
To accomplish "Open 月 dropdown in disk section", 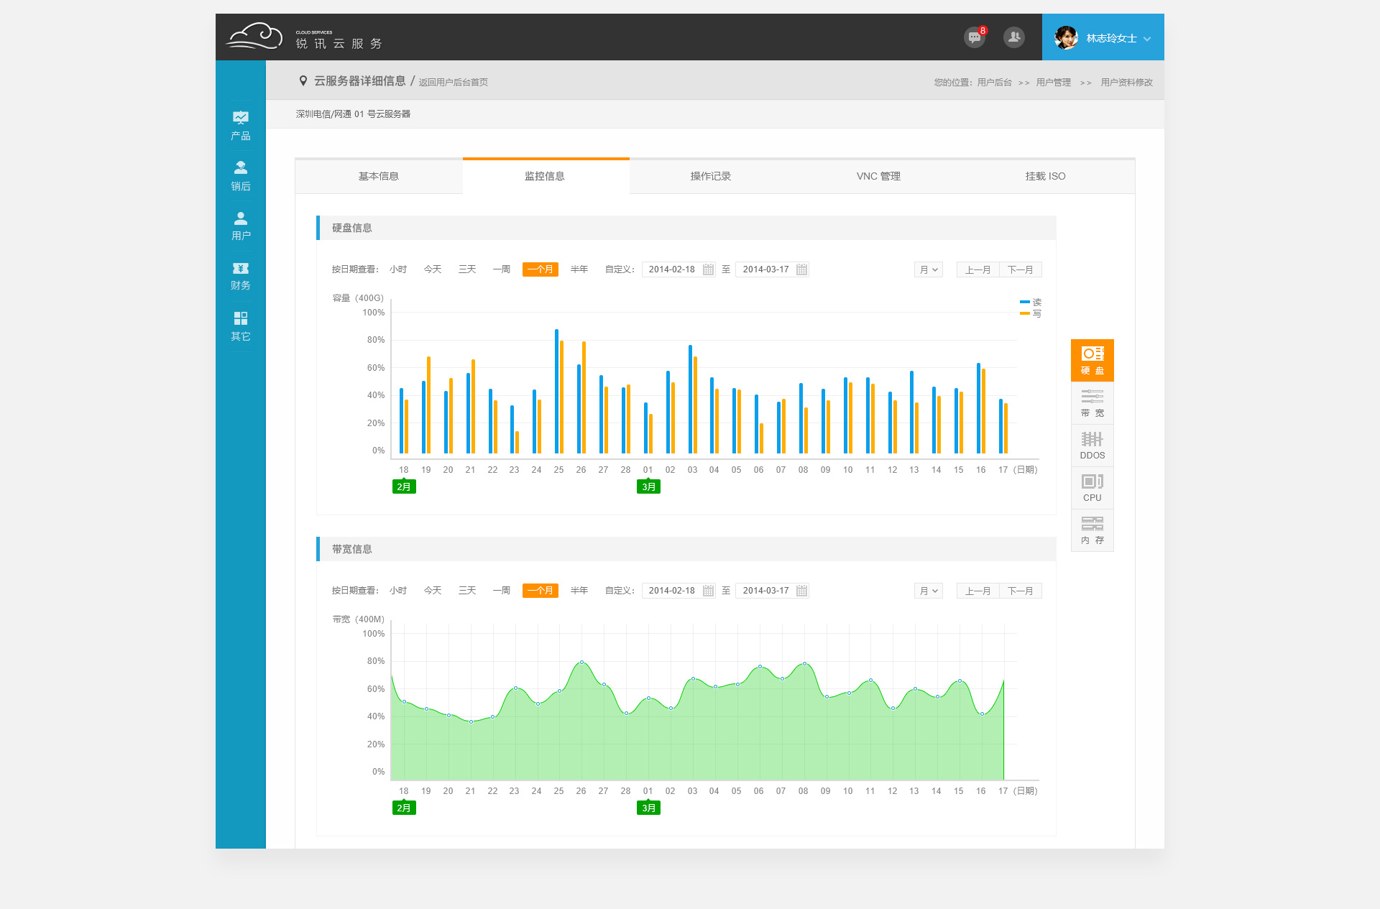I will pos(928,269).
